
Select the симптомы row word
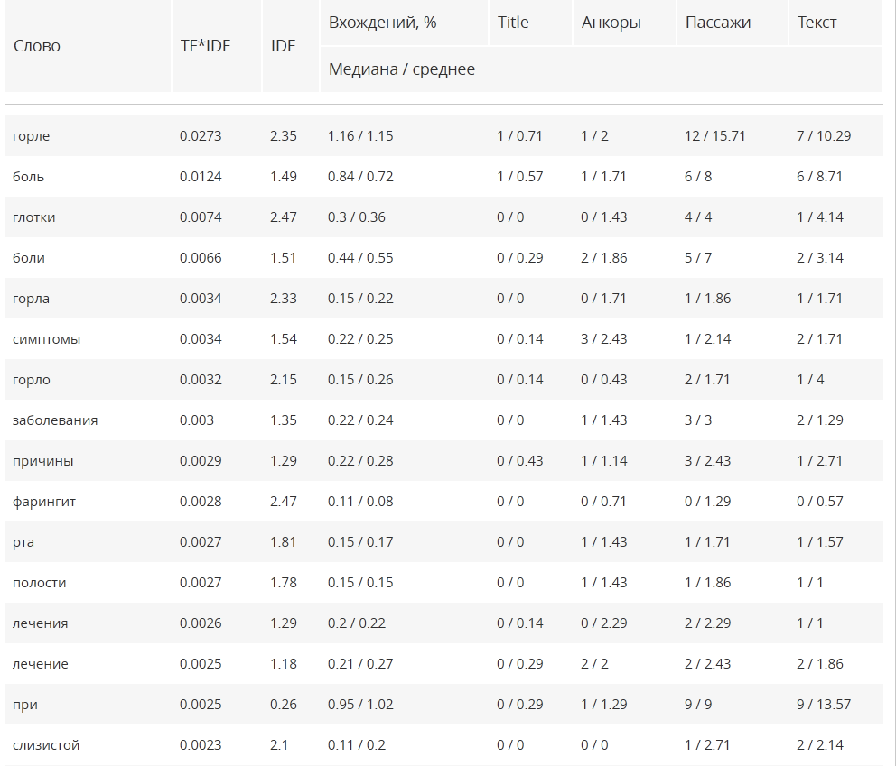(x=46, y=339)
